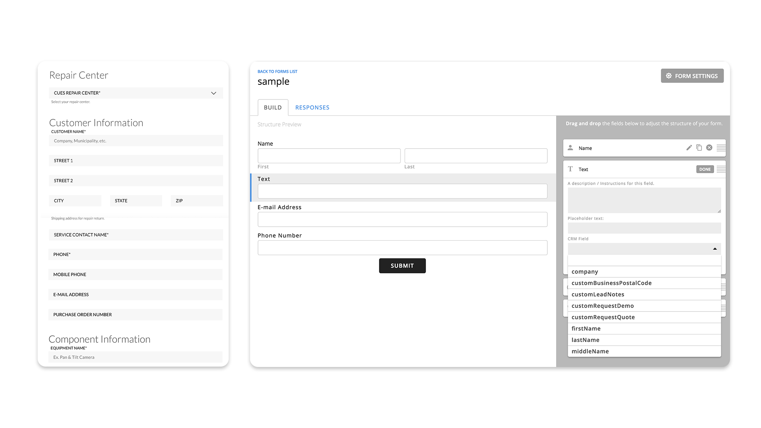Choose firstName option
761x428 pixels.
pyautogui.click(x=644, y=329)
